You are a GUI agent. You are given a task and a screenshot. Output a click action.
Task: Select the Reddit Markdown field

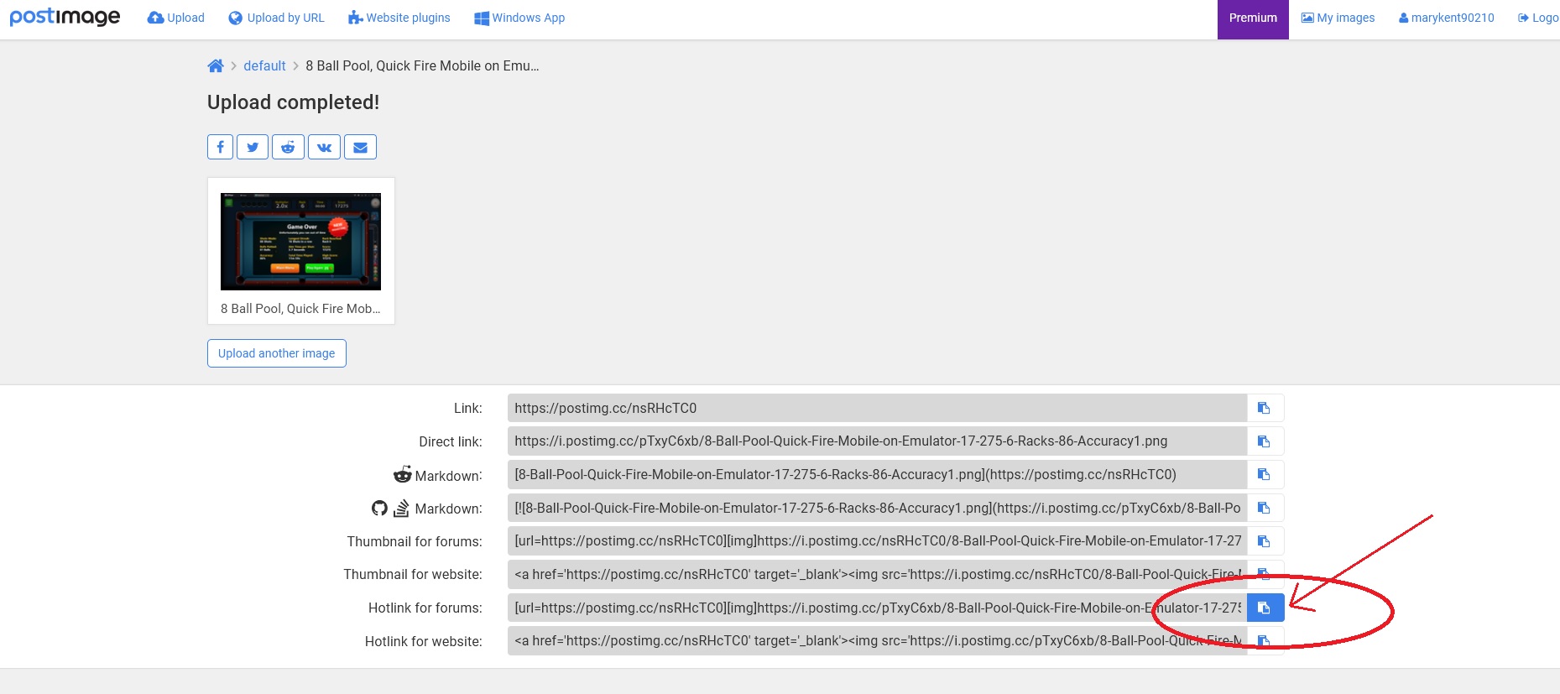point(877,474)
